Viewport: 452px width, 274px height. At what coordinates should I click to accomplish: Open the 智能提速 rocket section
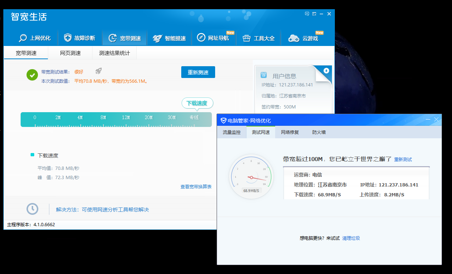[169, 38]
